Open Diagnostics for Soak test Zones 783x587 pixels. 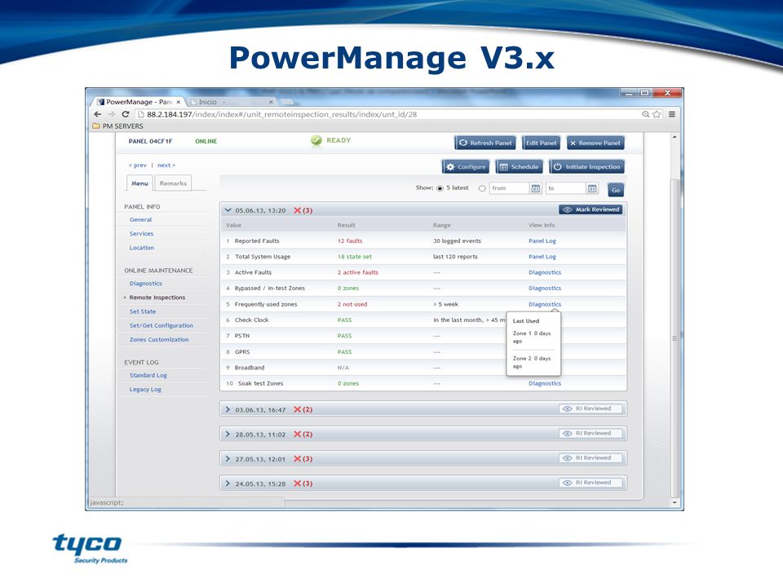545,384
